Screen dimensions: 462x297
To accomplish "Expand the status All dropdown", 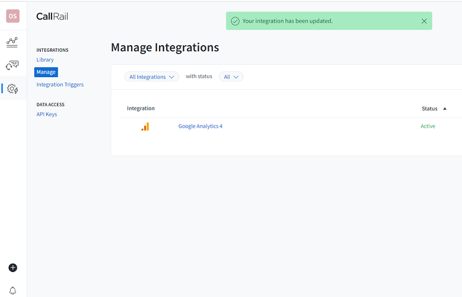I will click(231, 77).
